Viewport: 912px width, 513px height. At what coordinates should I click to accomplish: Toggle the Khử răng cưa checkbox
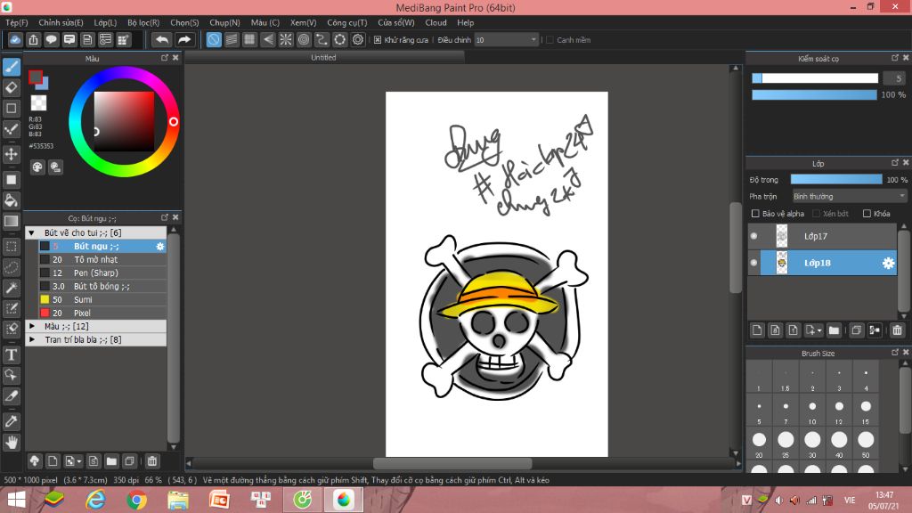(x=378, y=39)
